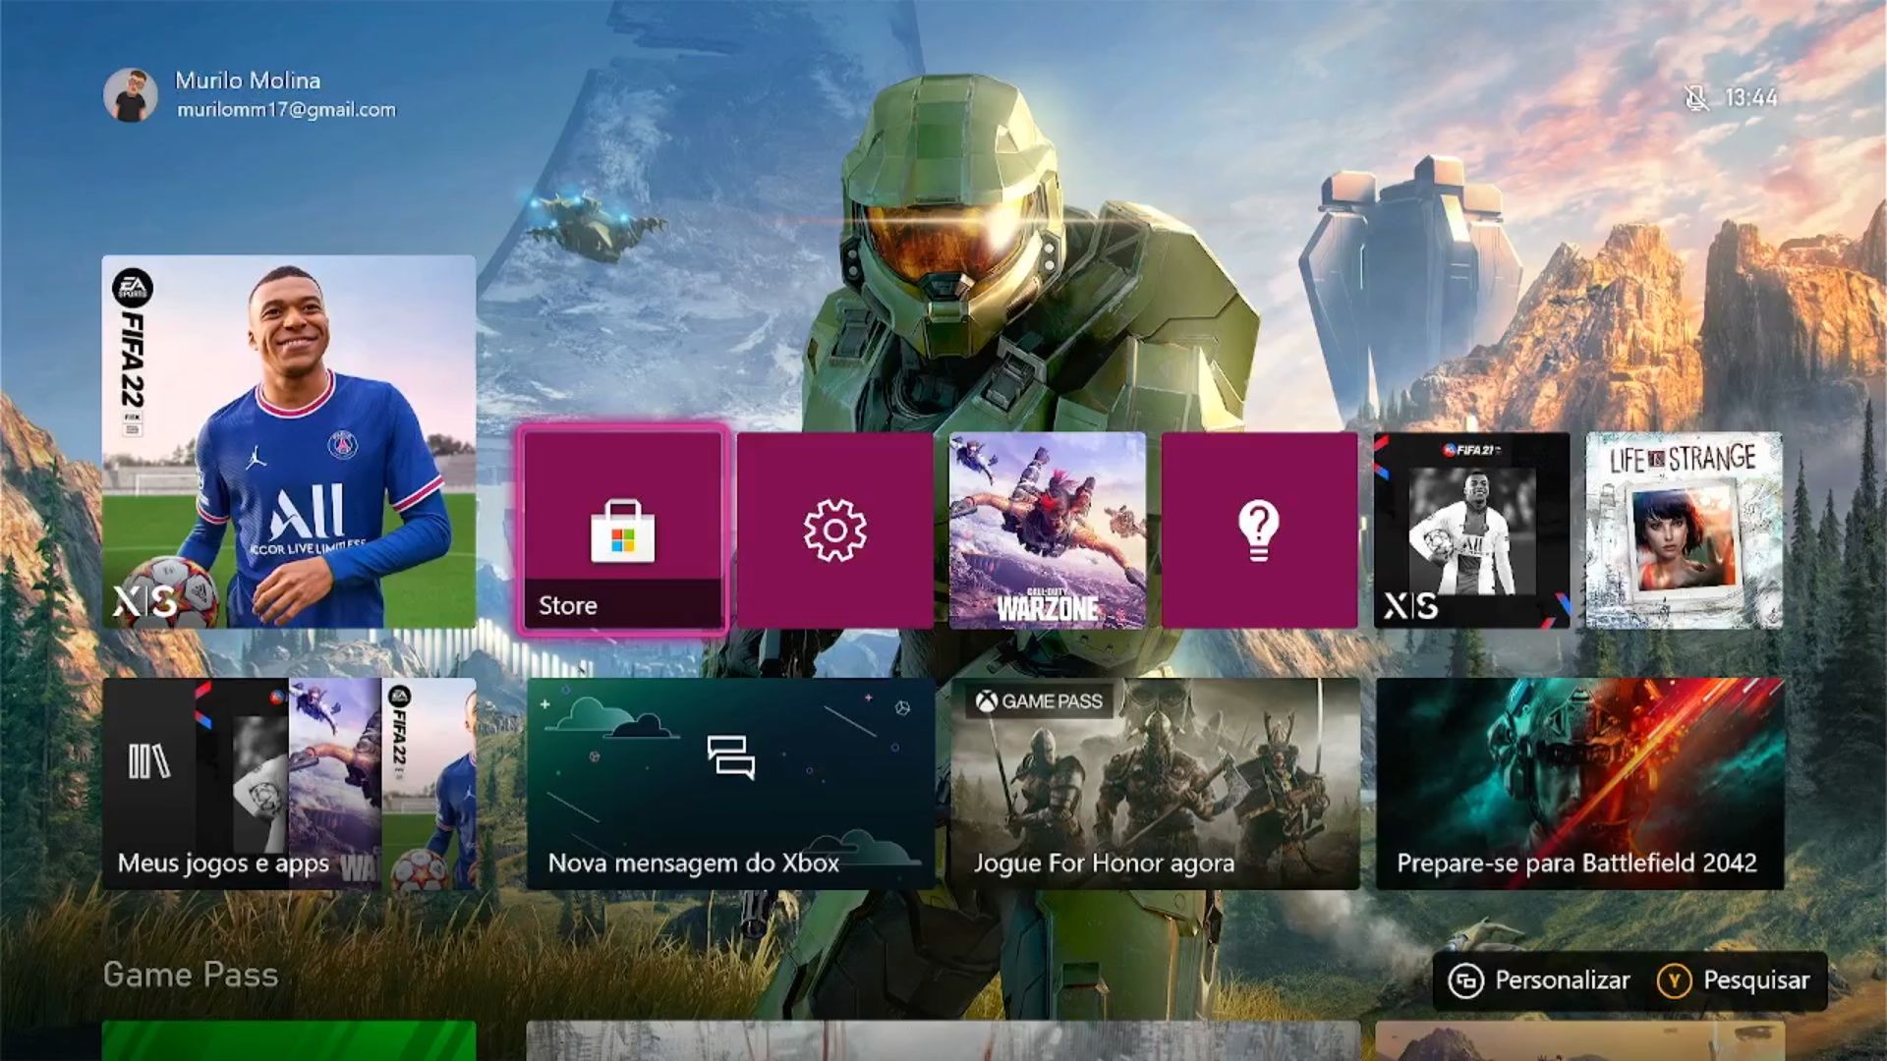Open the Murilo Molina profile avatar
Viewport: 1887px width, 1061px height.
pyautogui.click(x=131, y=93)
